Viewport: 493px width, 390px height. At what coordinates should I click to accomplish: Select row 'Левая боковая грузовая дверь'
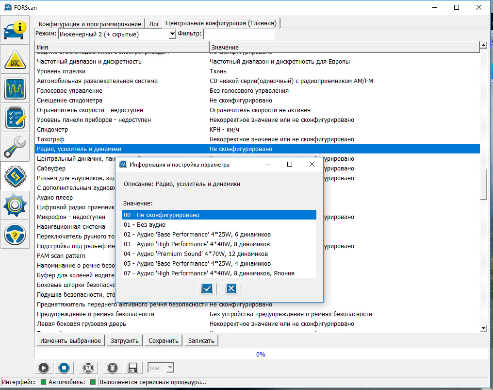coord(257,324)
